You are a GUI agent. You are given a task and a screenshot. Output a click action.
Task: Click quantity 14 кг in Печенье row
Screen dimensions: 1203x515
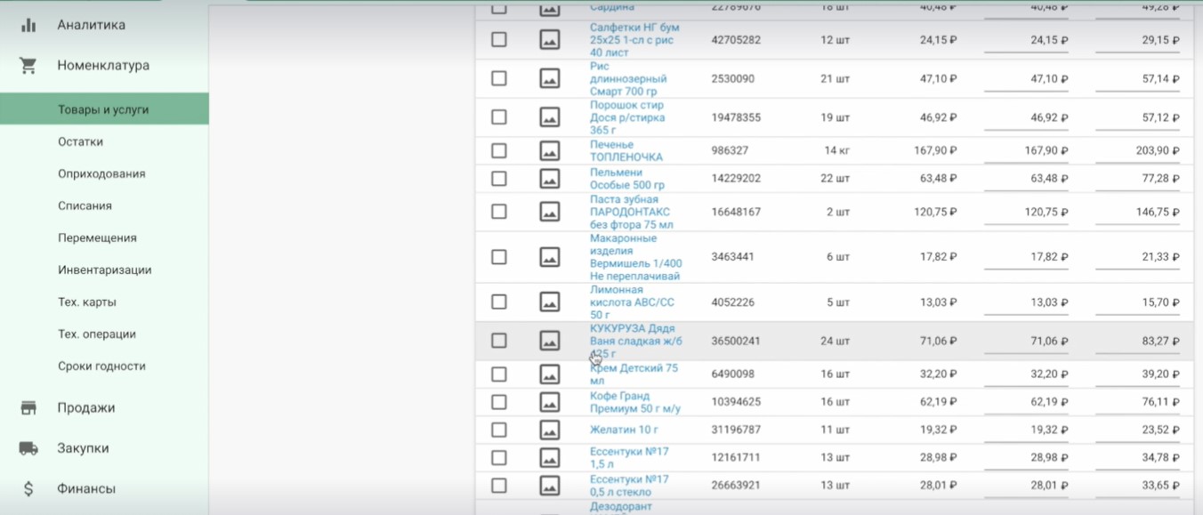pos(837,150)
